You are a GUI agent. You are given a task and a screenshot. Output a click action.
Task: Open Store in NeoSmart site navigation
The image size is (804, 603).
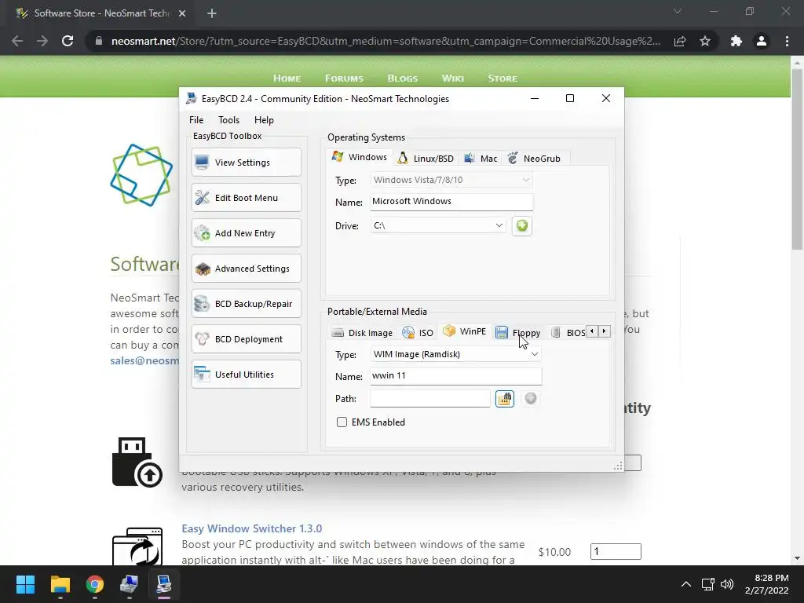[502, 79]
